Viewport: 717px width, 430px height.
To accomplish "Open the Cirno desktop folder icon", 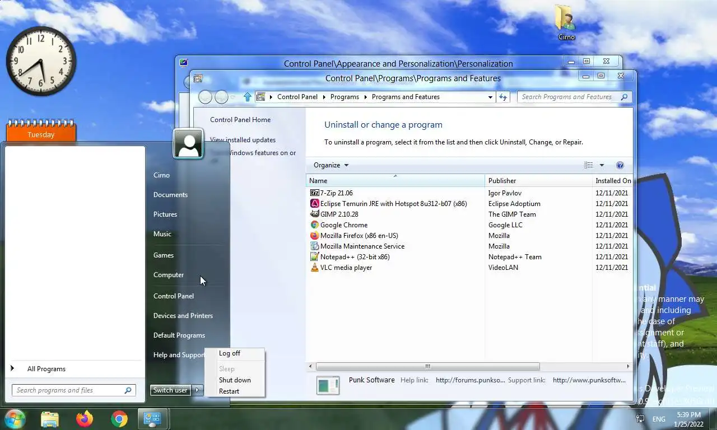I will pos(566,22).
